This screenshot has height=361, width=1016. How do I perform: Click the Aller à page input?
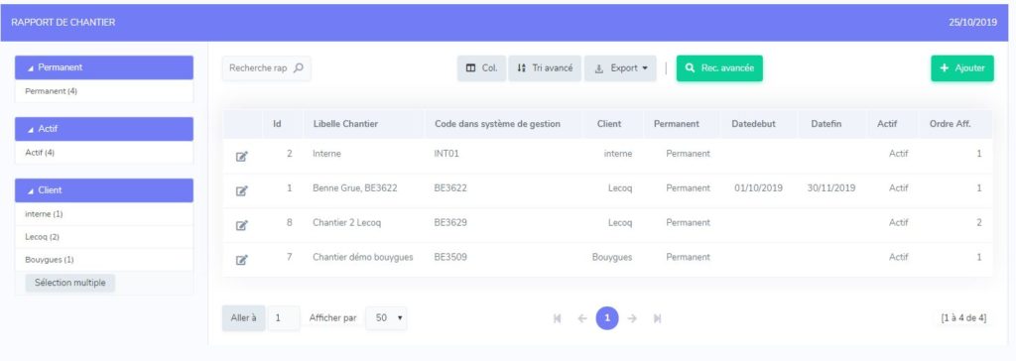283,318
